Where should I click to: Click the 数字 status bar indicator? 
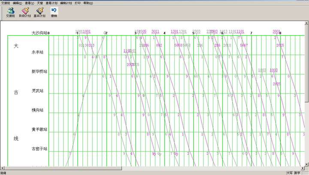297,173
